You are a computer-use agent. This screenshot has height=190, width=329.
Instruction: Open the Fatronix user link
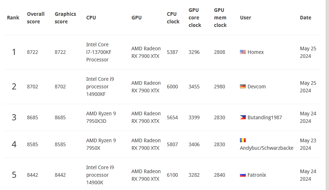(x=257, y=175)
